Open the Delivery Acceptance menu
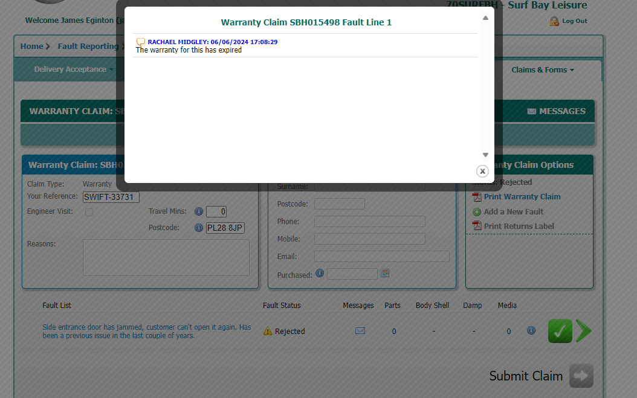637x398 pixels. pyautogui.click(x=74, y=69)
